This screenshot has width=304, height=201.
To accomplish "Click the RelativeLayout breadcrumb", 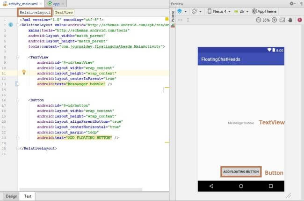I will 35,12.
